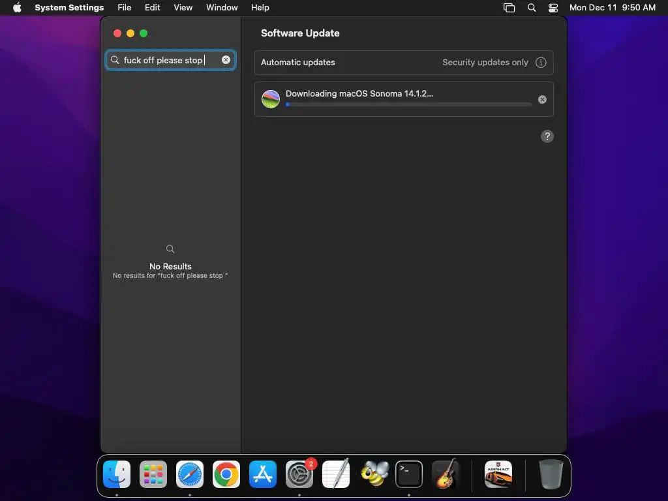Open the Edit menu

pos(152,8)
